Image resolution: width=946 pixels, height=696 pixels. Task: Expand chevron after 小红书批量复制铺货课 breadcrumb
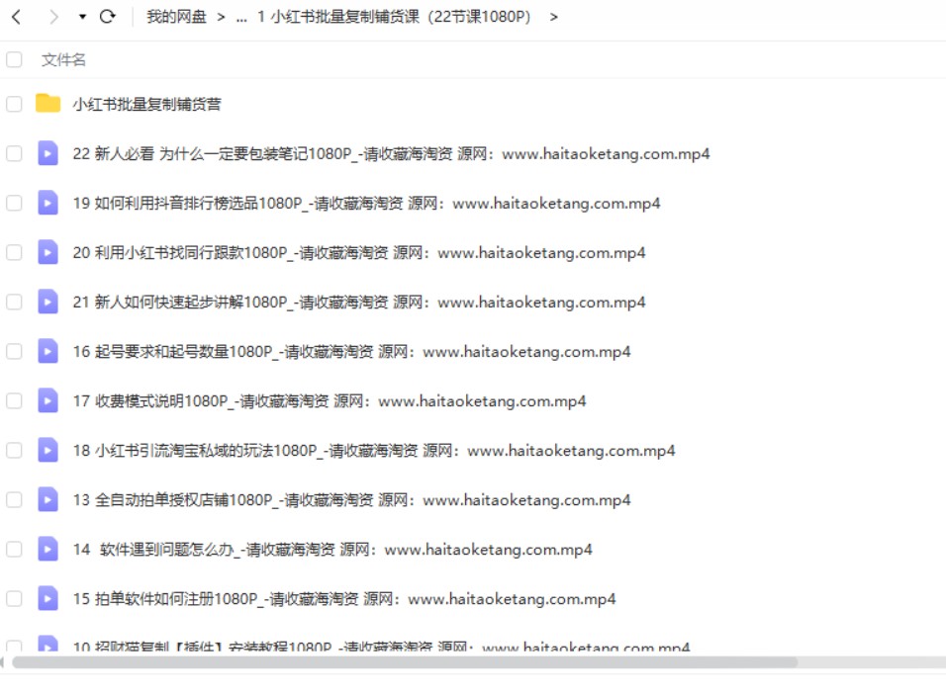point(554,18)
